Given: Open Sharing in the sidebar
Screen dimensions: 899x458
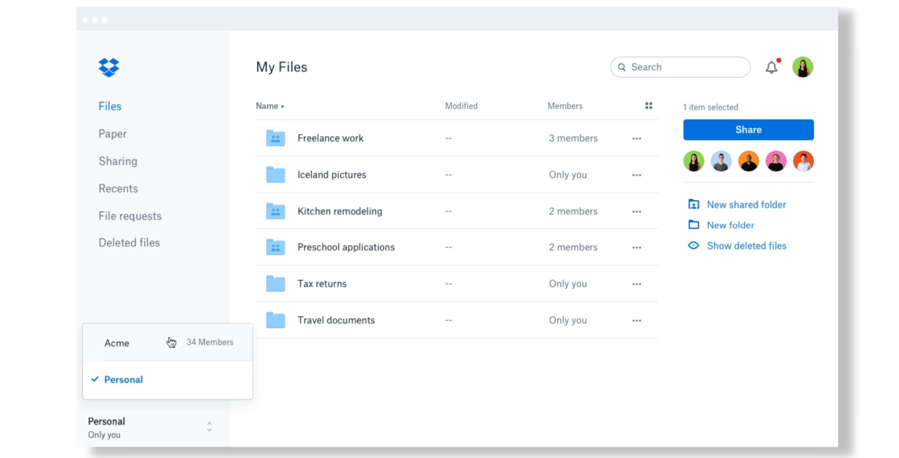Looking at the screenshot, I should 118,161.
